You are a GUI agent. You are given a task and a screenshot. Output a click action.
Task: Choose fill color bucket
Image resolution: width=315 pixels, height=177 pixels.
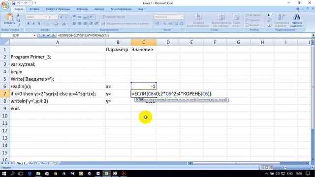57,24
